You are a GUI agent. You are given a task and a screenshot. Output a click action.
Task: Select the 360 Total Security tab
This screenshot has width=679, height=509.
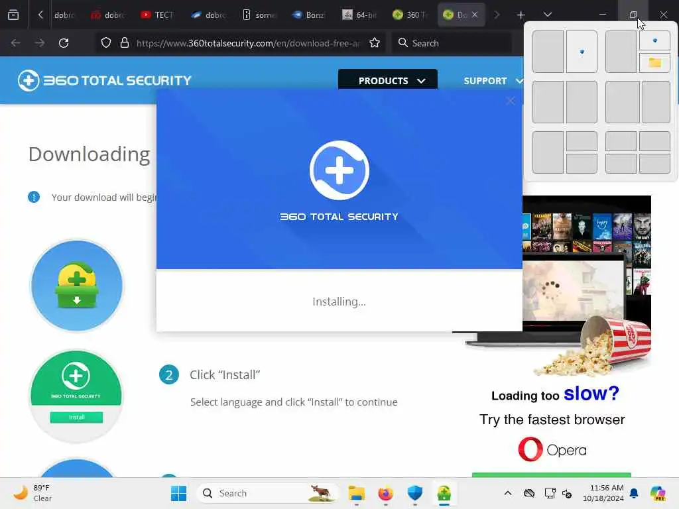pyautogui.click(x=410, y=15)
